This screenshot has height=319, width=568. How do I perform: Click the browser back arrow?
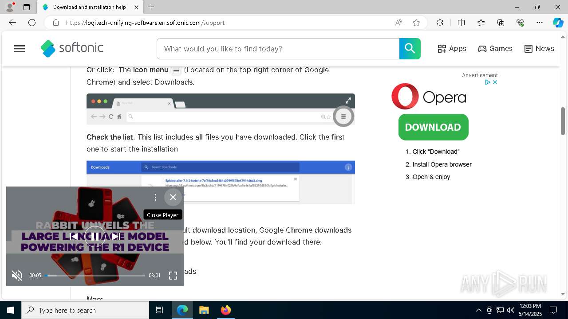[12, 23]
